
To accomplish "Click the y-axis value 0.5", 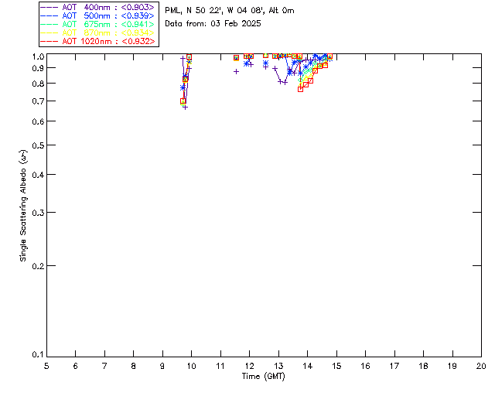I will click(38, 145).
